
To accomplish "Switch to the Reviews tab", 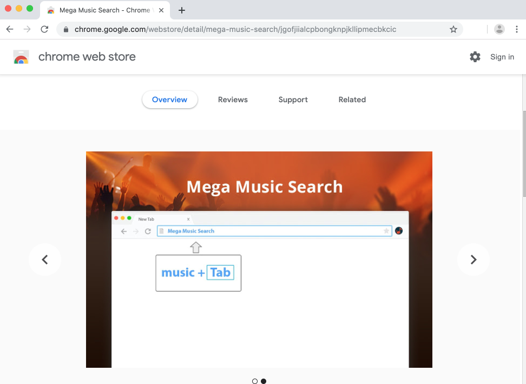I will (233, 100).
